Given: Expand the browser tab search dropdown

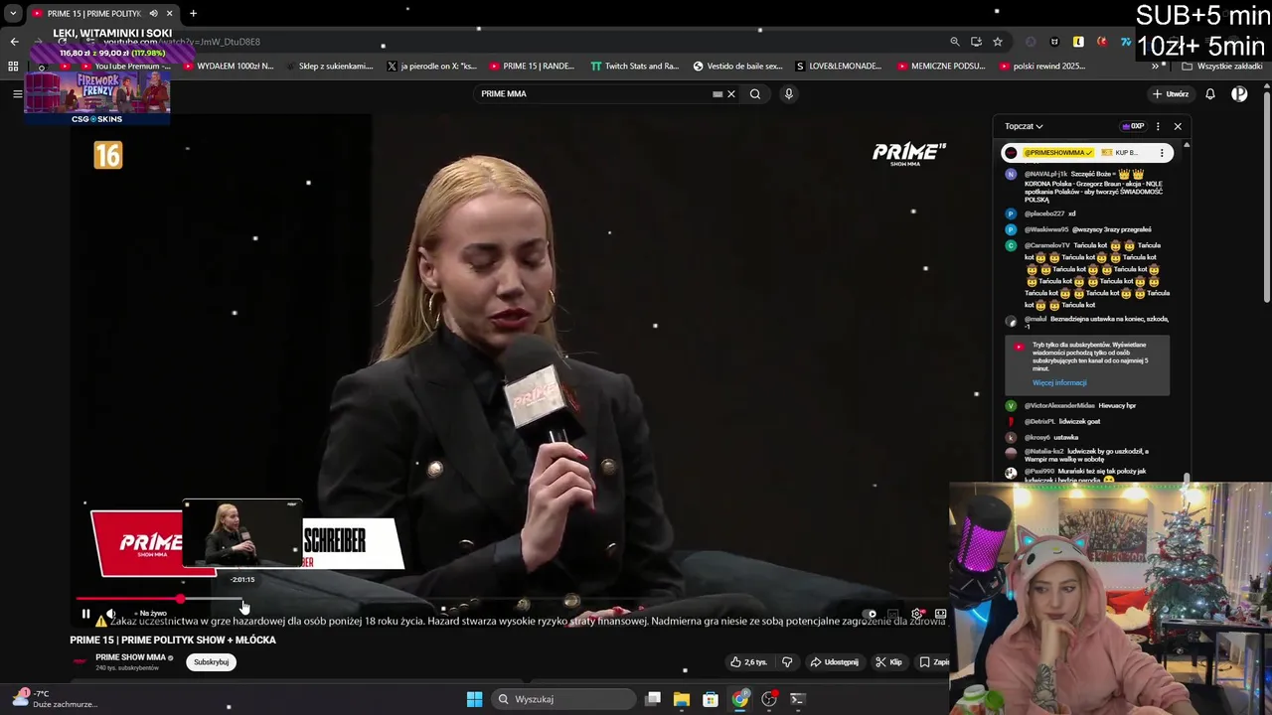Looking at the screenshot, I should tap(13, 13).
